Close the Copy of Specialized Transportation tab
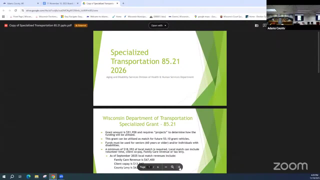 tap(117, 3)
